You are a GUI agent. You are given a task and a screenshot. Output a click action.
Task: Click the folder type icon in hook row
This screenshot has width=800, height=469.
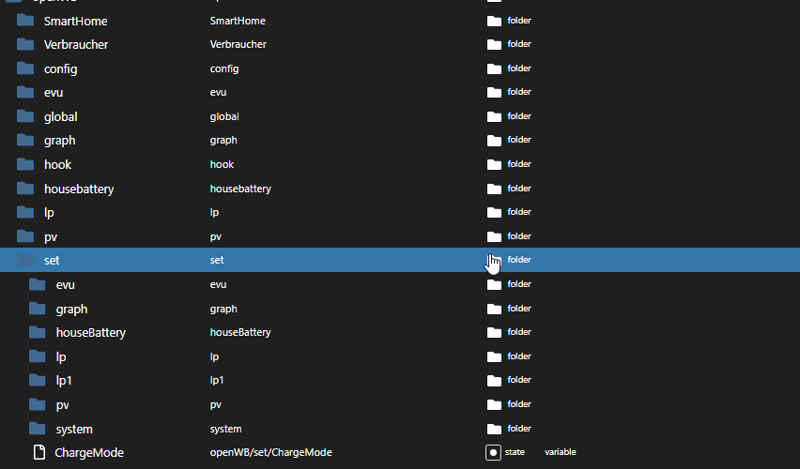coord(494,164)
